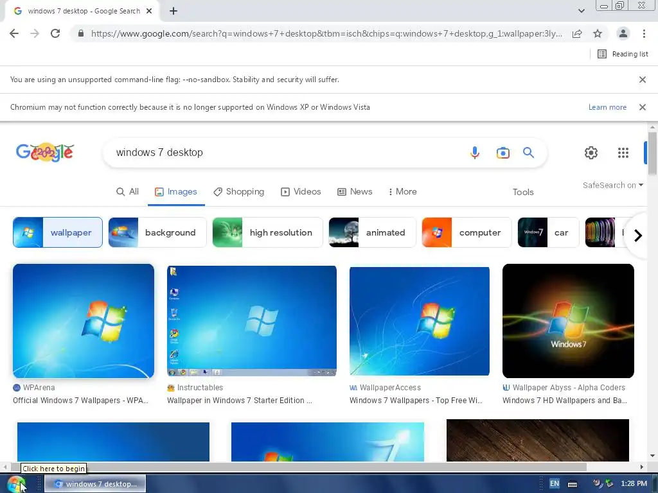
Task: Click into the search box text
Action: pos(159,153)
